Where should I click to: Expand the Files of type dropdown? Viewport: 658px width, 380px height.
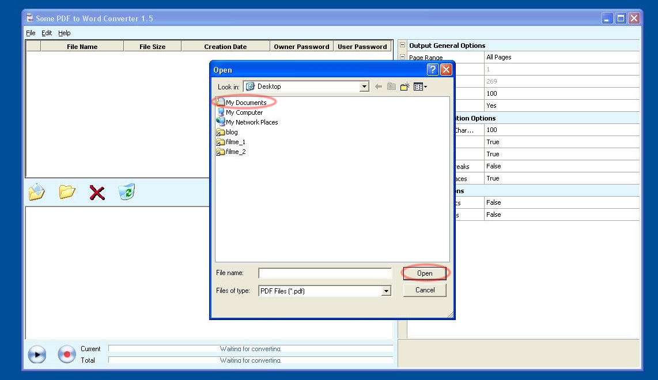386,291
